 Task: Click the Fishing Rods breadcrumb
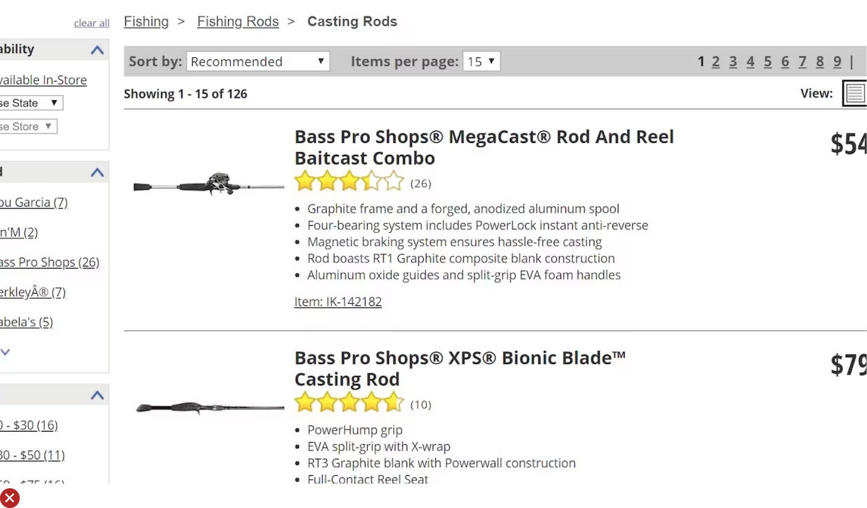coord(238,22)
